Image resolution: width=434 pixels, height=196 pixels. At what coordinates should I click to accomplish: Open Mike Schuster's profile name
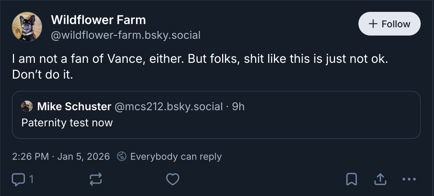74,107
